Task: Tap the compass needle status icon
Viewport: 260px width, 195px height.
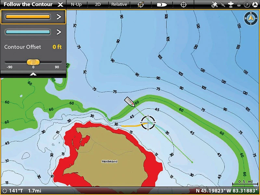Action: pyautogui.click(x=247, y=5)
